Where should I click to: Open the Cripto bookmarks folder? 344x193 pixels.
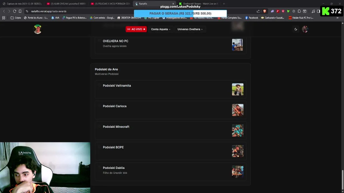coord(16,18)
